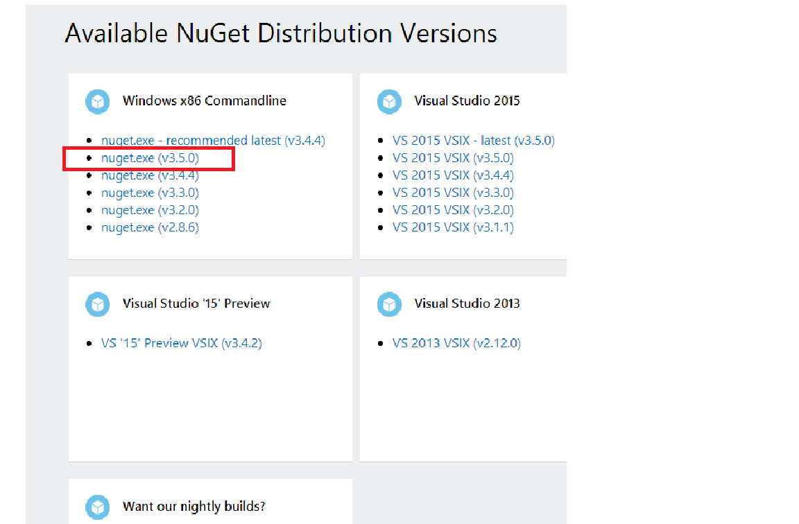Screen dimensions: 799x524
Task: Download VS 2015 VSIX (v3.2.0)
Action: point(453,210)
